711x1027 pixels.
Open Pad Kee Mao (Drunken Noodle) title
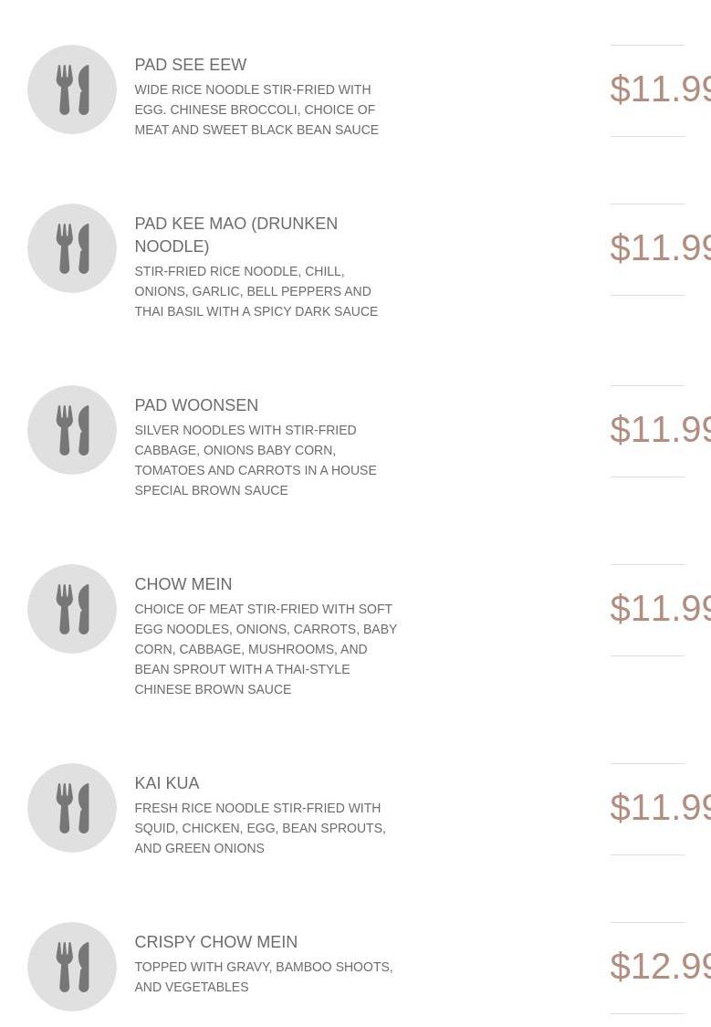pos(235,235)
